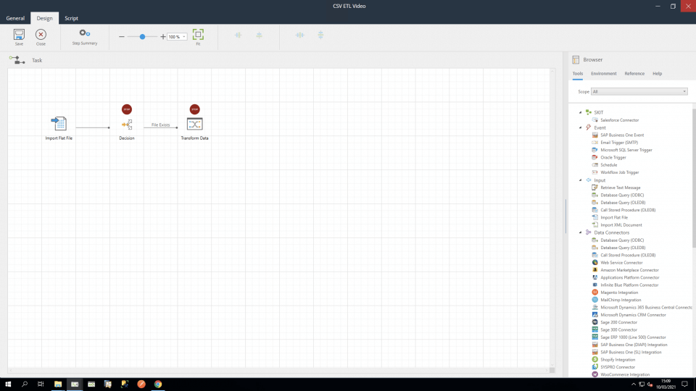The image size is (696, 391).
Task: Click the stop badge above Decision step
Action: point(127,109)
